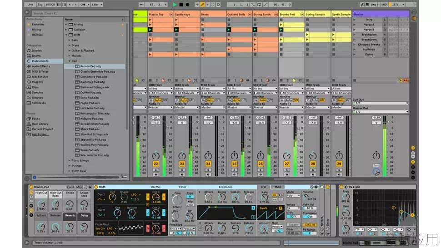The width and height of the screenshot is (441, 248).
Task: Open MIDI Effects category in browser
Action: 40,72
